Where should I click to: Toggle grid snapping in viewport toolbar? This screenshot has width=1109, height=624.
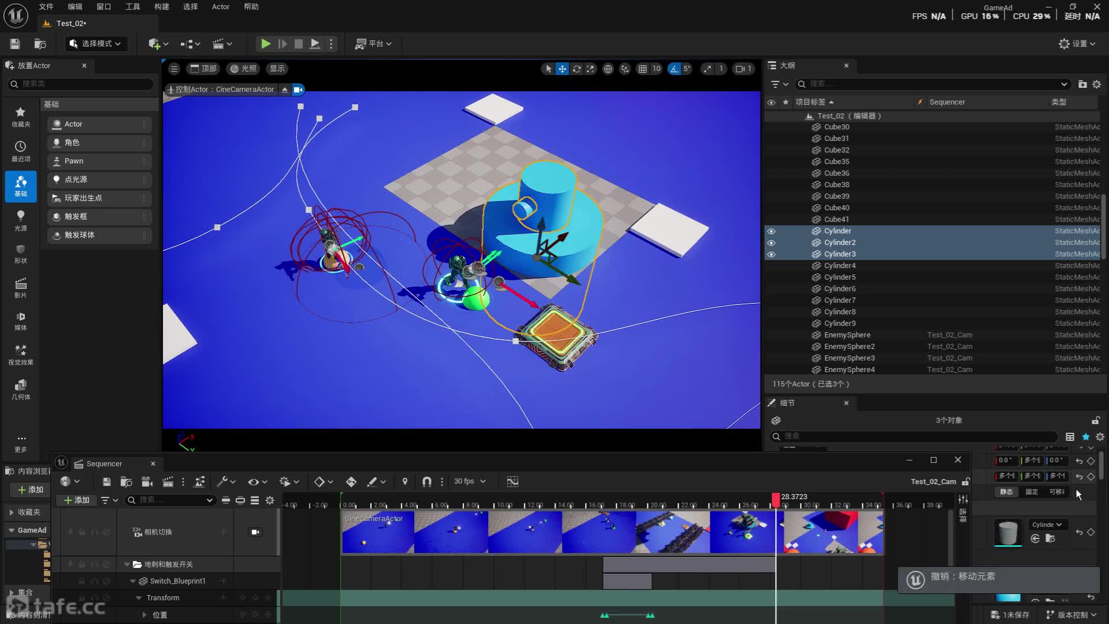642,69
